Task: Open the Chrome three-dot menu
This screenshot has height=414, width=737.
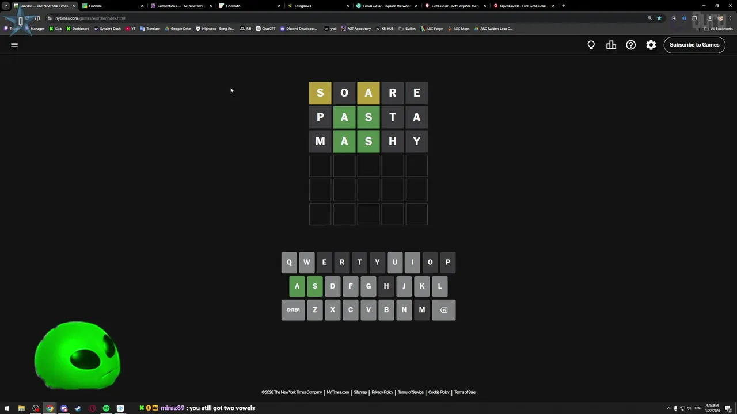Action: (x=731, y=18)
